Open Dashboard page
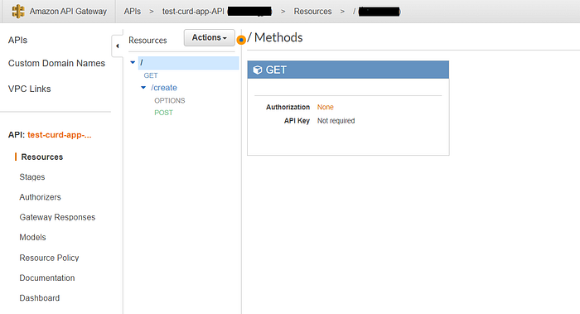580x314 pixels. [x=40, y=298]
